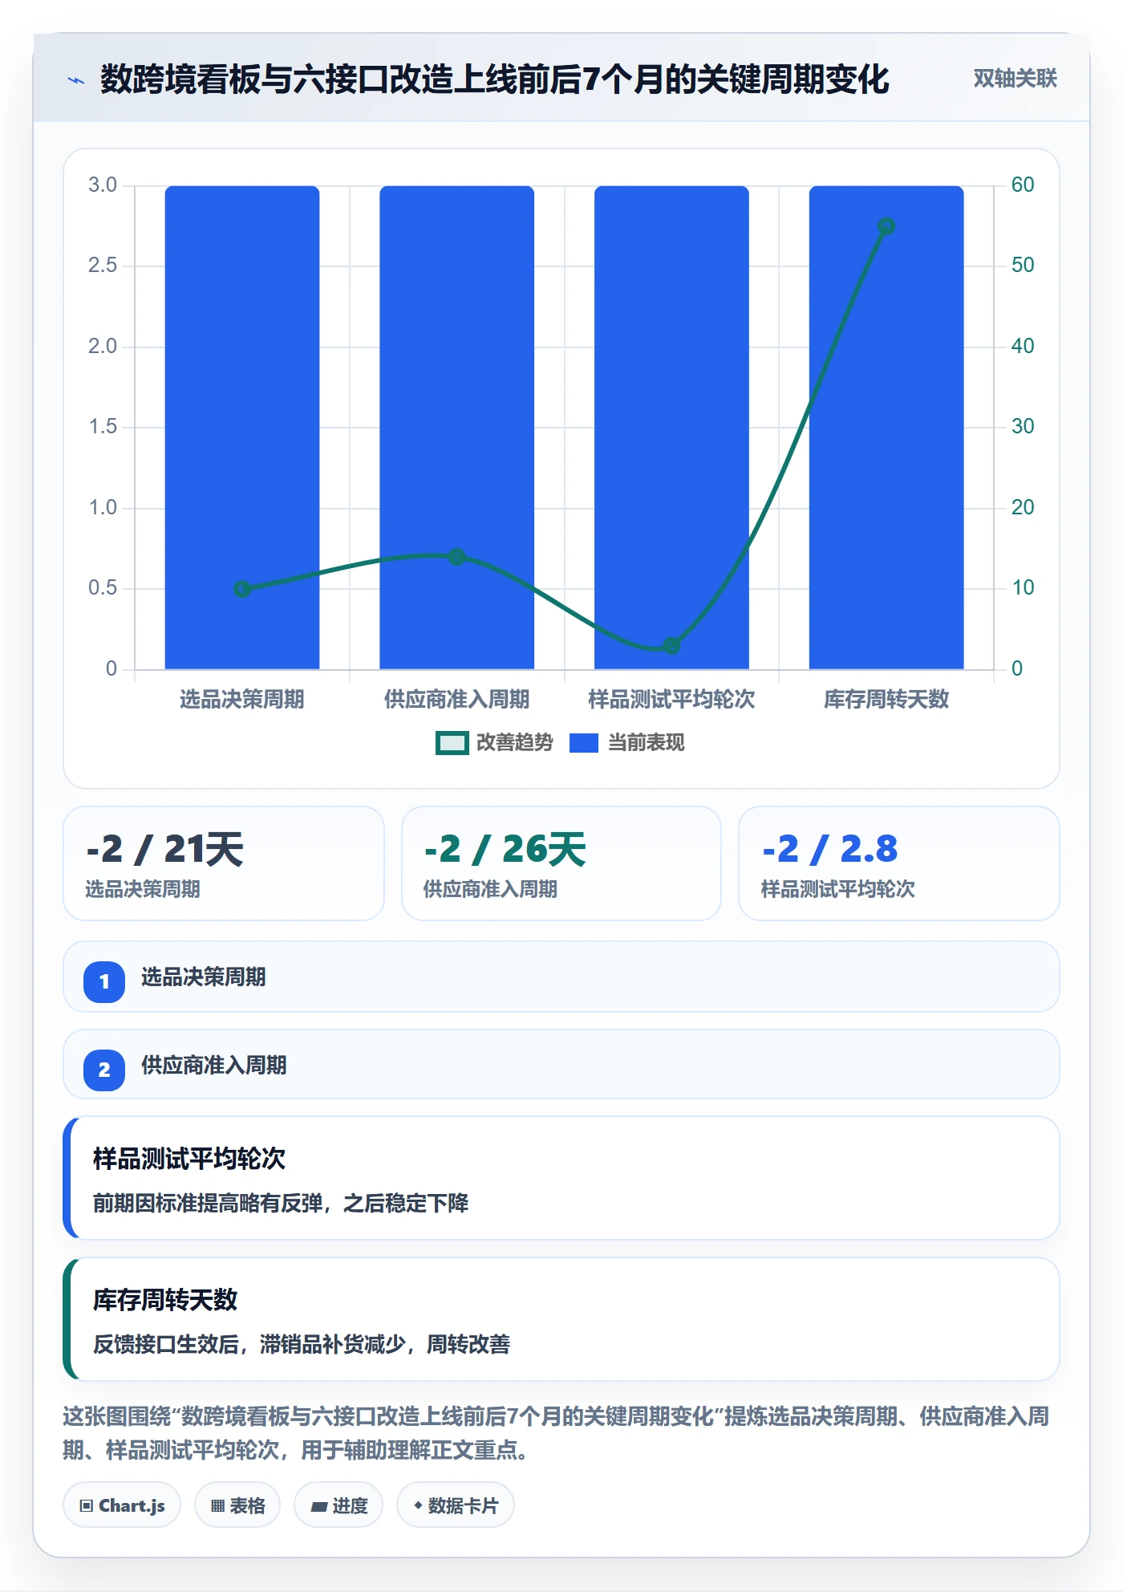Select the 表格 tag chip
Viewport: 1123px width, 1592px height.
[x=237, y=1505]
